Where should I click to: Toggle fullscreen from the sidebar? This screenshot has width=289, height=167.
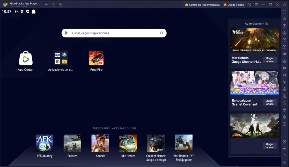point(284,12)
